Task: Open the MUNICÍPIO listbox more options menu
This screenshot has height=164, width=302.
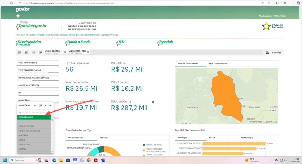Action: click(x=35, y=105)
